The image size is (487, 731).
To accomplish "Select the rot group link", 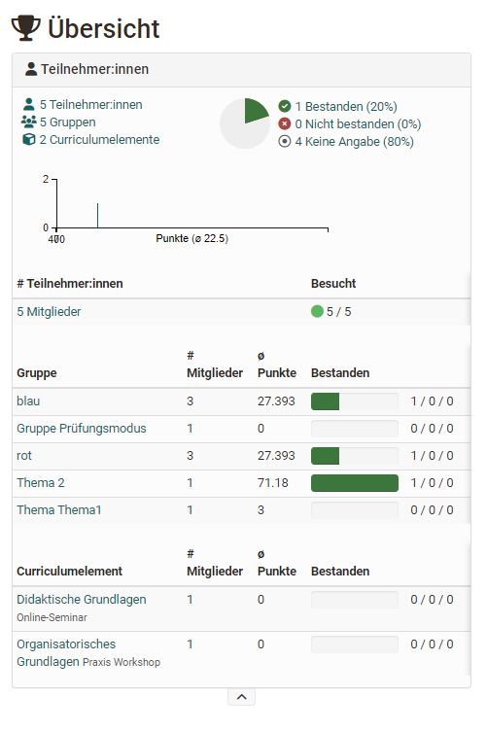I will (x=24, y=456).
